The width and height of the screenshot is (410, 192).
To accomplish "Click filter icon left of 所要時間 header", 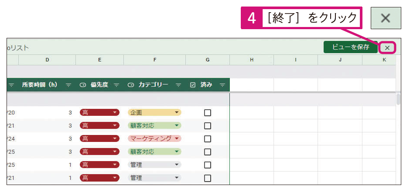I will coord(11,85).
